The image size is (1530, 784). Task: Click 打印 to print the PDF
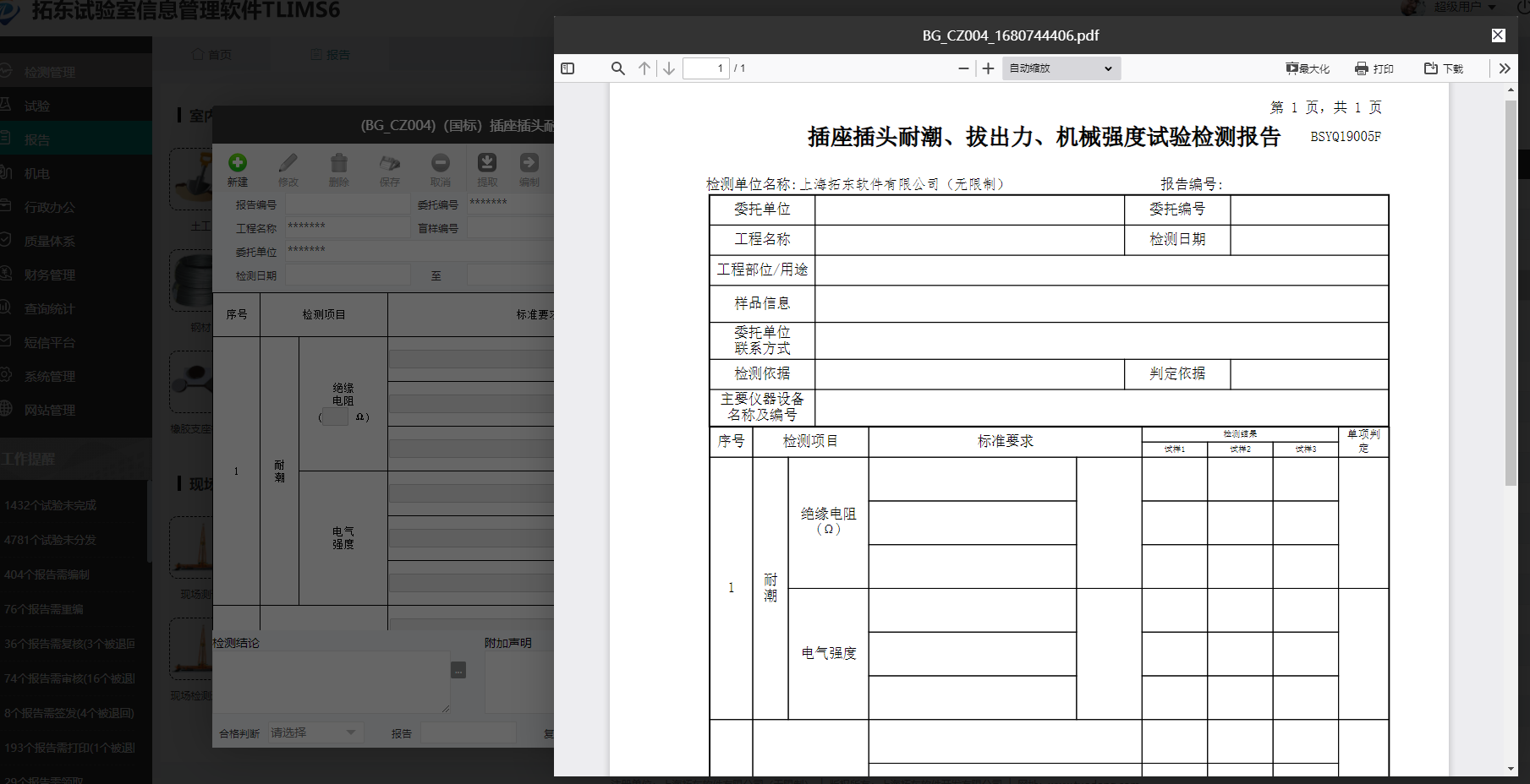tap(1374, 68)
